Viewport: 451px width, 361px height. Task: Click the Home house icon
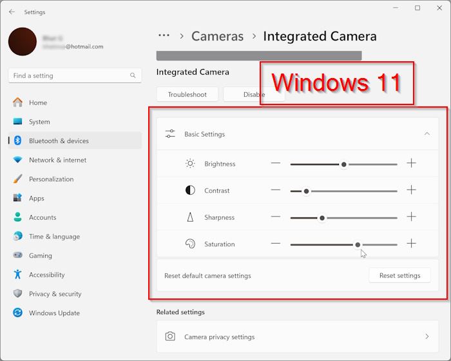click(x=17, y=102)
